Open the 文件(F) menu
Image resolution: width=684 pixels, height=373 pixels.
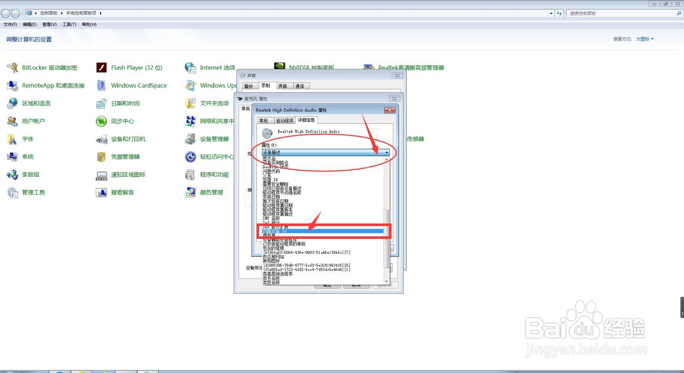pos(10,24)
